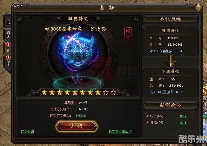207x146 pixels.
Task: Click the eighth filled gold star
Action: 98,92
